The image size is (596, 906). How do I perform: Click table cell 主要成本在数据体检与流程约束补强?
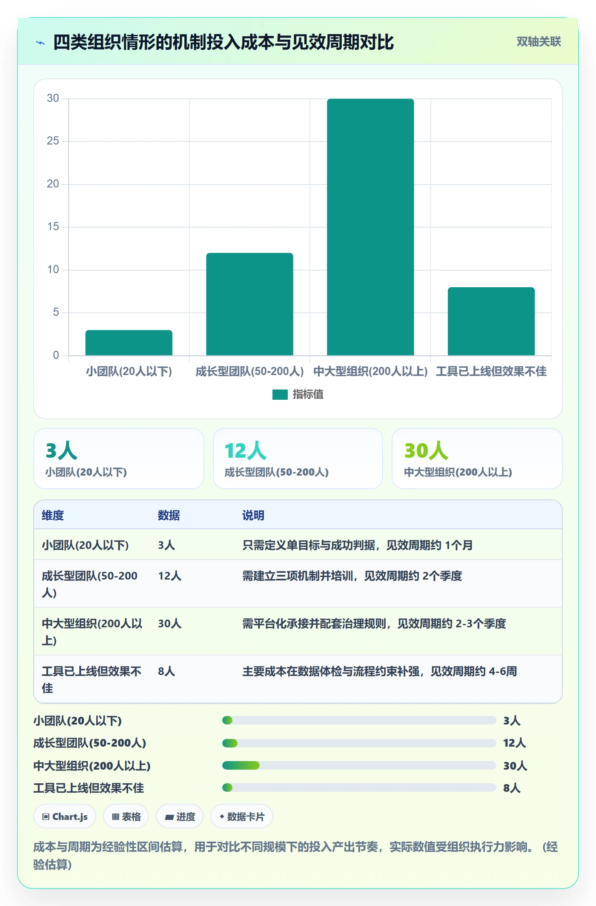pos(380,671)
